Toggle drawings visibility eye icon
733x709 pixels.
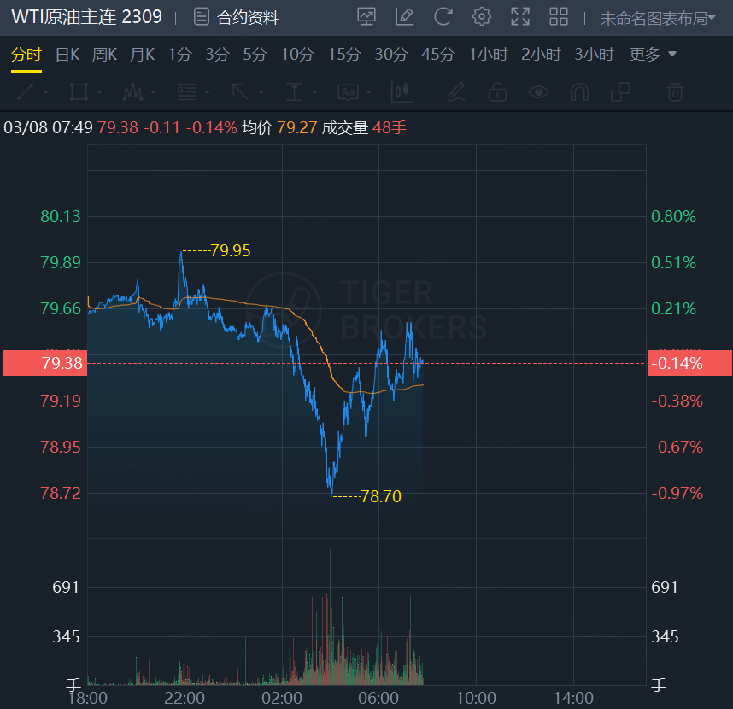[x=538, y=92]
